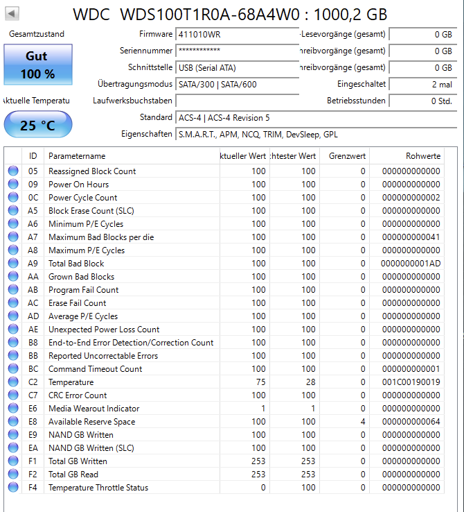Click status icon for Block Erase Count (SLC)
The height and width of the screenshot is (512, 464).
13,210
